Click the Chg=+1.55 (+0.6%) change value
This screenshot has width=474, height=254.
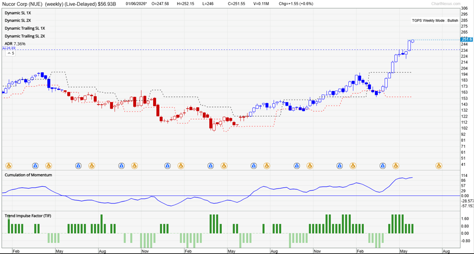pyautogui.click(x=296, y=4)
